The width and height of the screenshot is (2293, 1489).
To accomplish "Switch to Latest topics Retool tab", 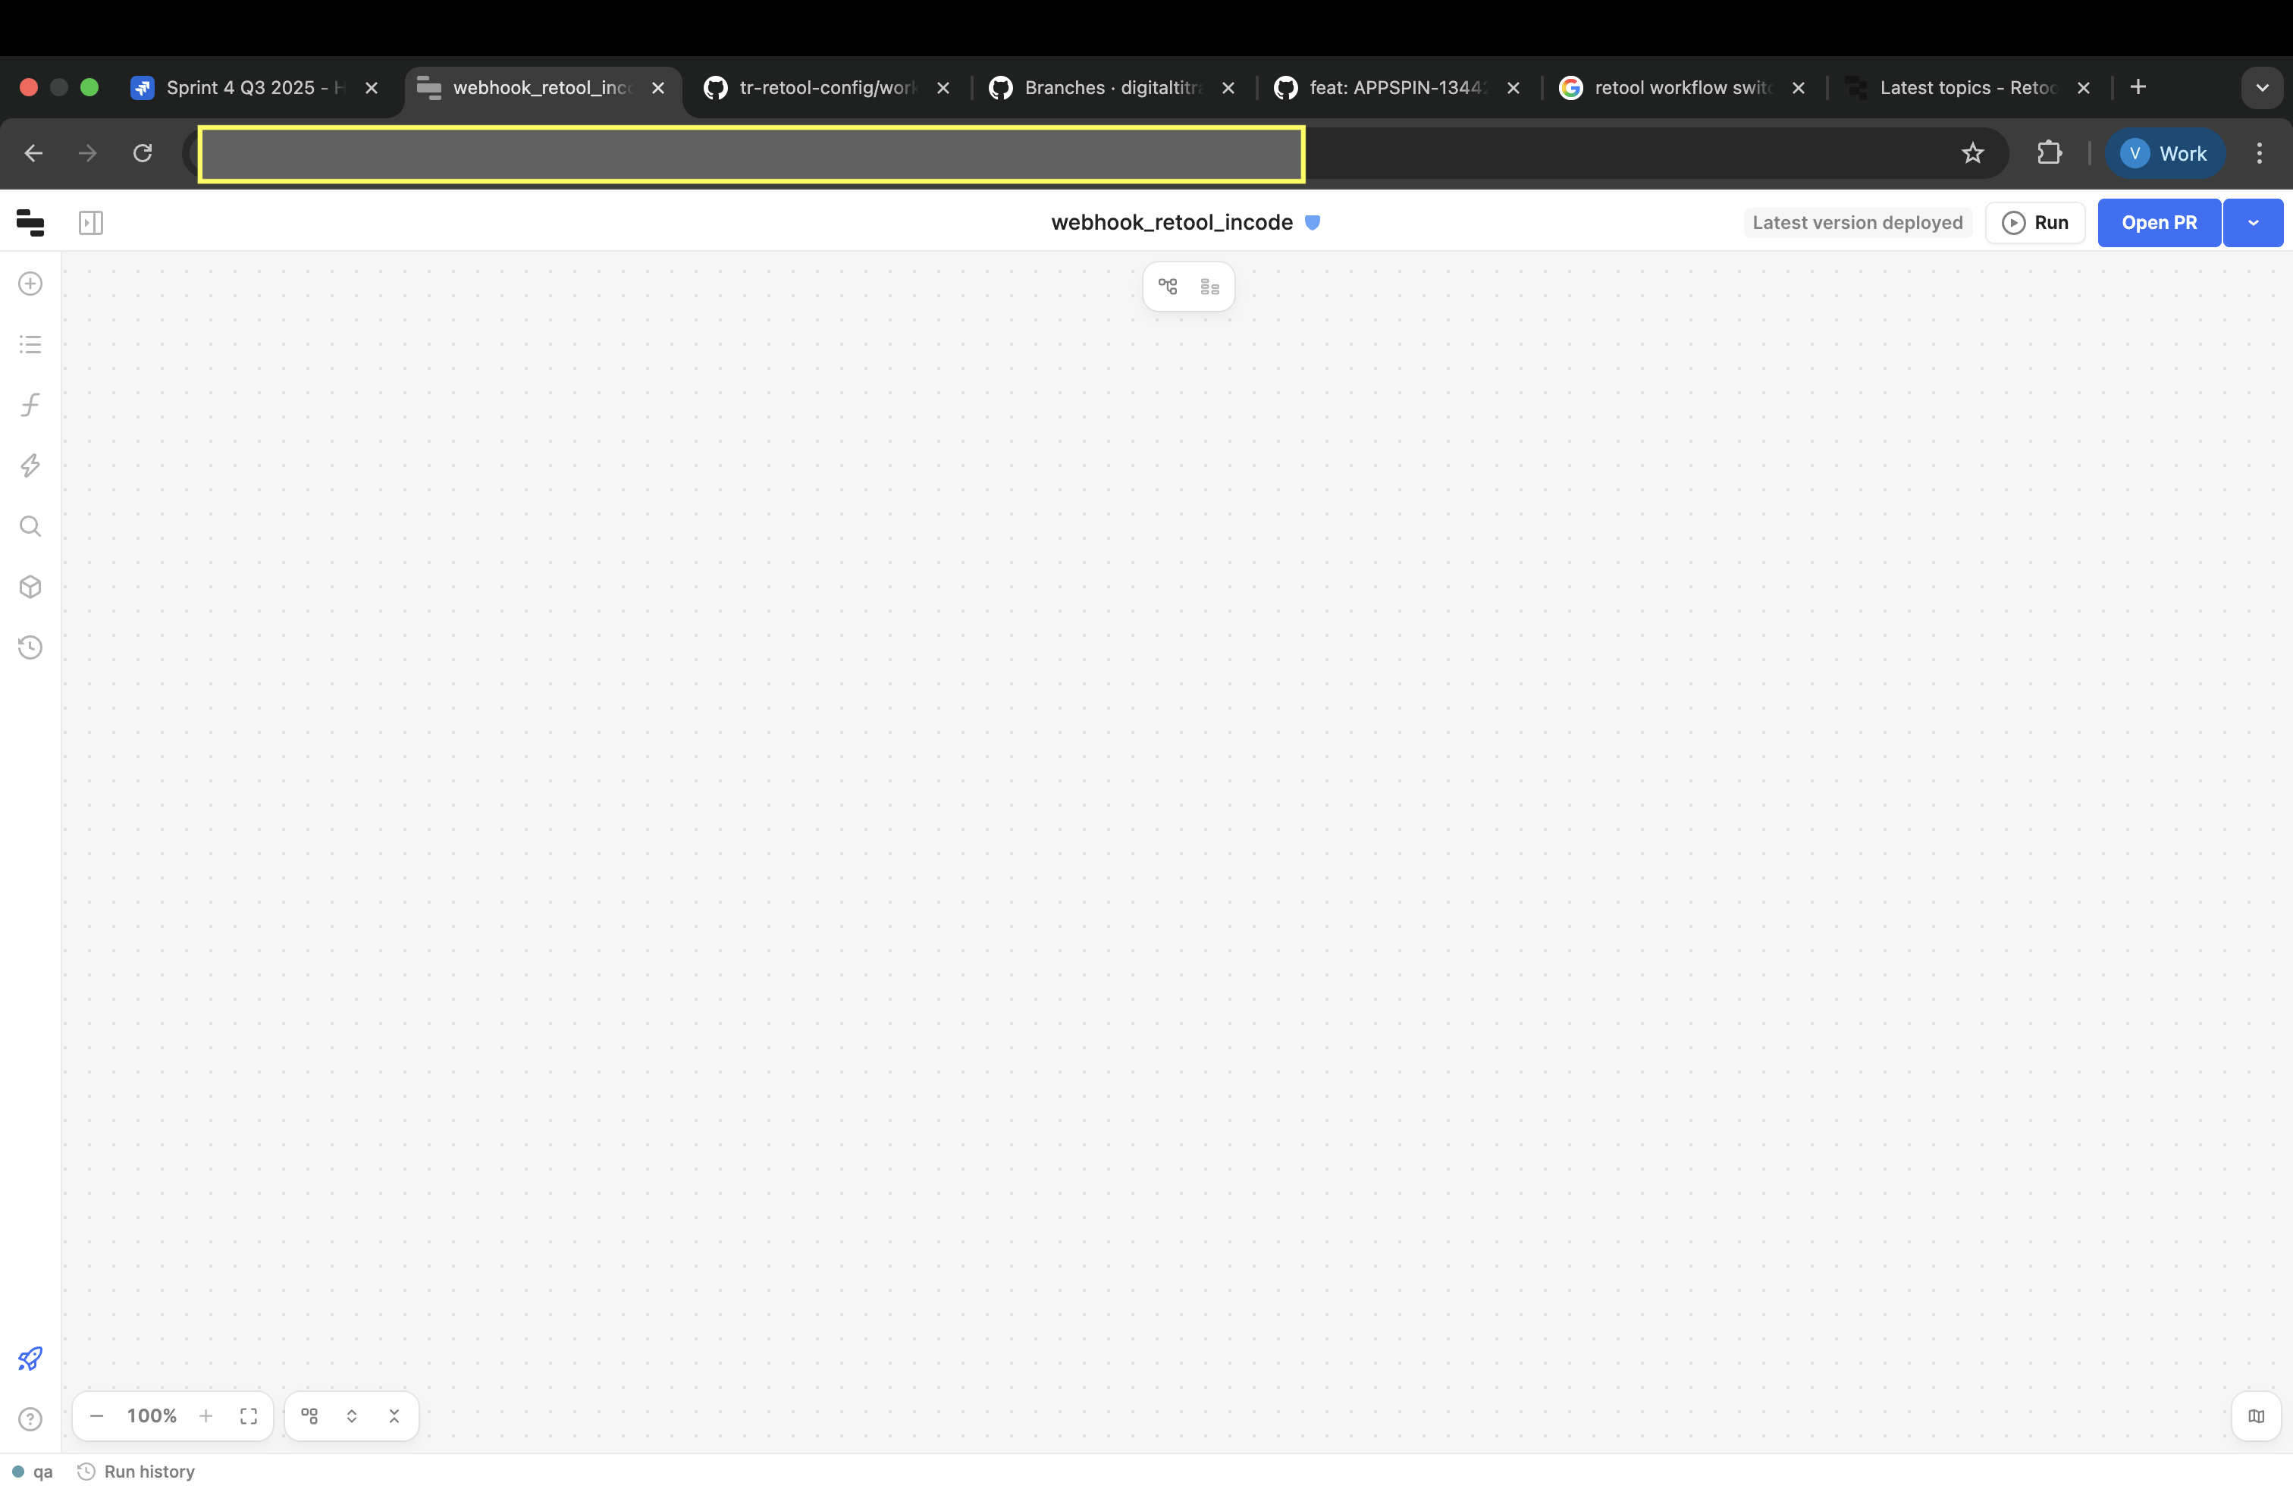I will (1965, 88).
